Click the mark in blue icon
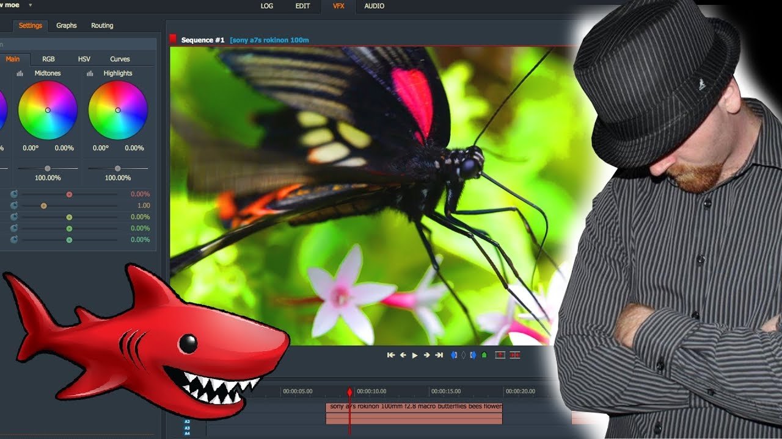Image resolution: width=782 pixels, height=439 pixels. [453, 355]
